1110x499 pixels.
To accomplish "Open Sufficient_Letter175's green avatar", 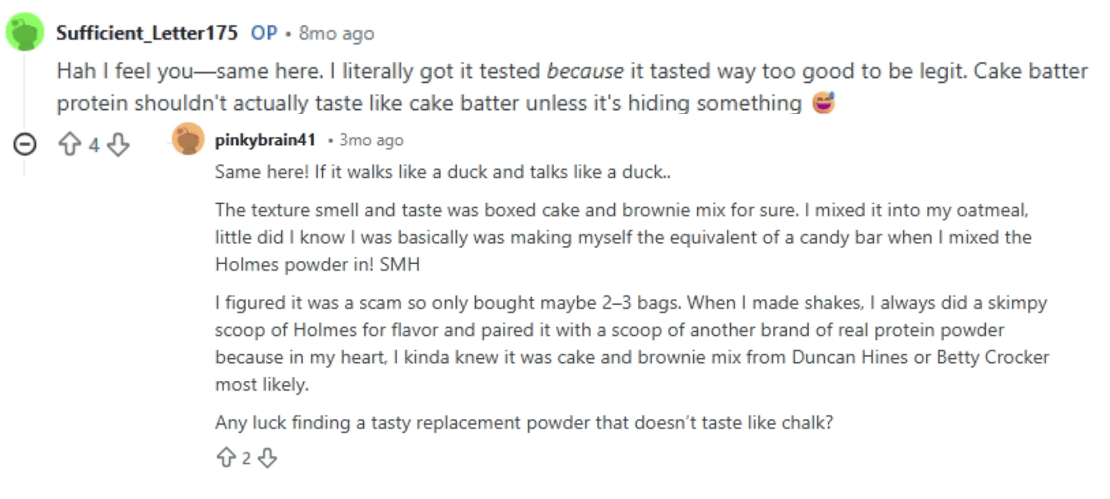I will coord(25,32).
